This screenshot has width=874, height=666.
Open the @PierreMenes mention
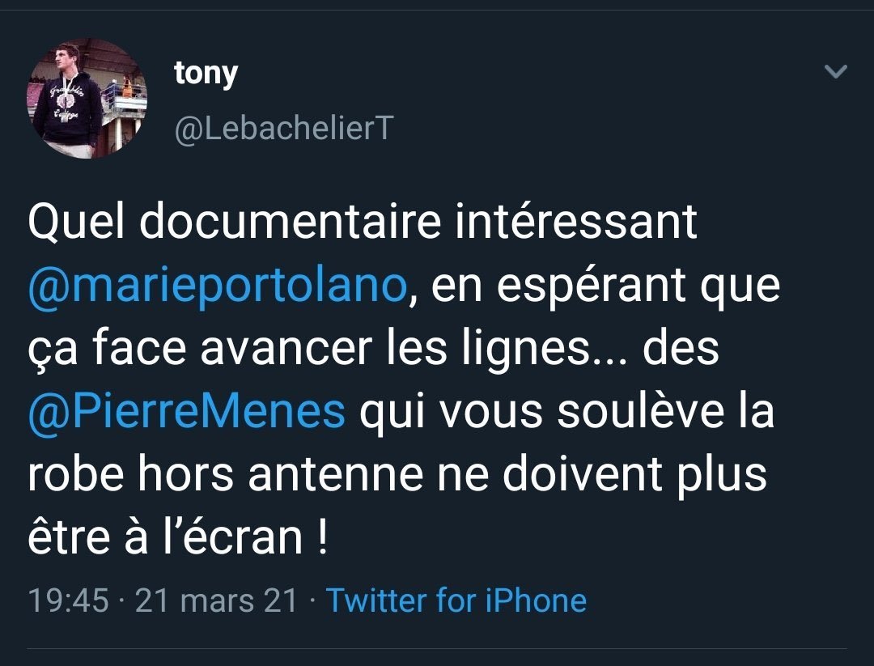coord(187,412)
